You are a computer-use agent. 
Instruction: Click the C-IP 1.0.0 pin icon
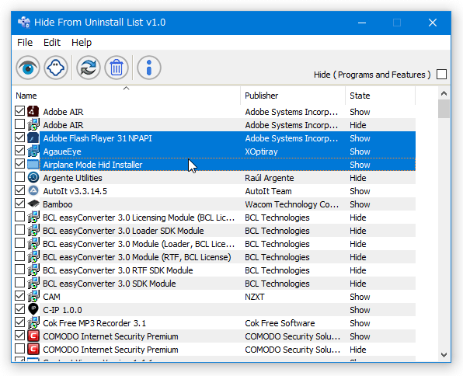(x=33, y=309)
